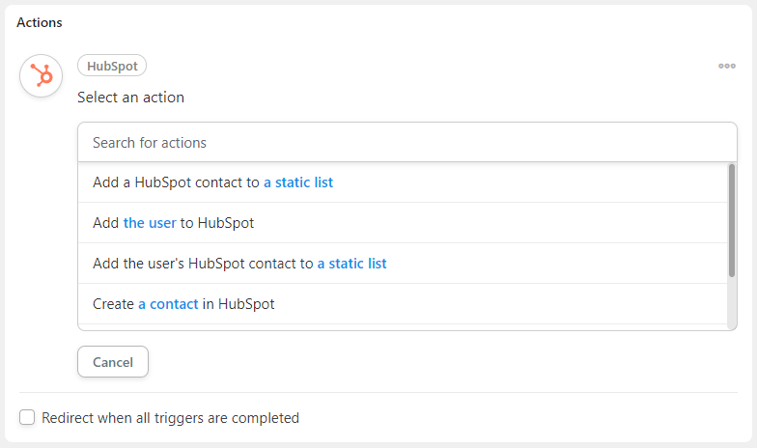Click the actions list scrollbar thumb
Screen dimensions: 757x448
pos(732,220)
